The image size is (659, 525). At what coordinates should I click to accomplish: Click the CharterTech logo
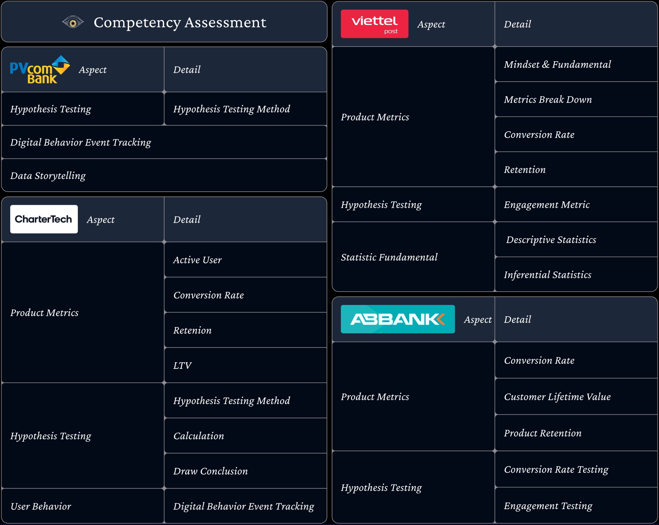44,219
